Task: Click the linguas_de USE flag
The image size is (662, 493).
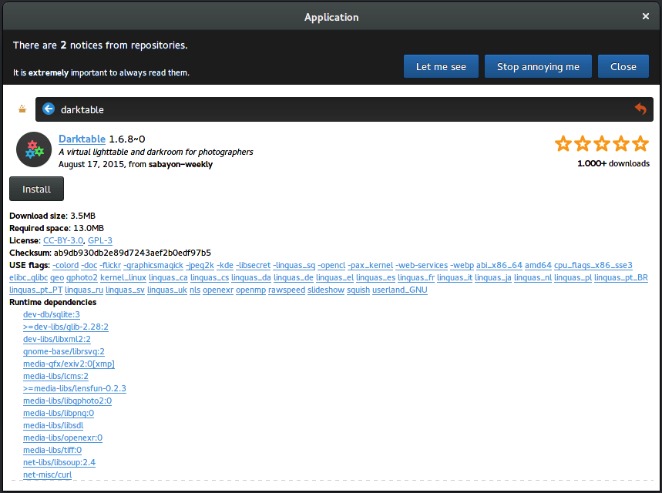Action: (294, 278)
